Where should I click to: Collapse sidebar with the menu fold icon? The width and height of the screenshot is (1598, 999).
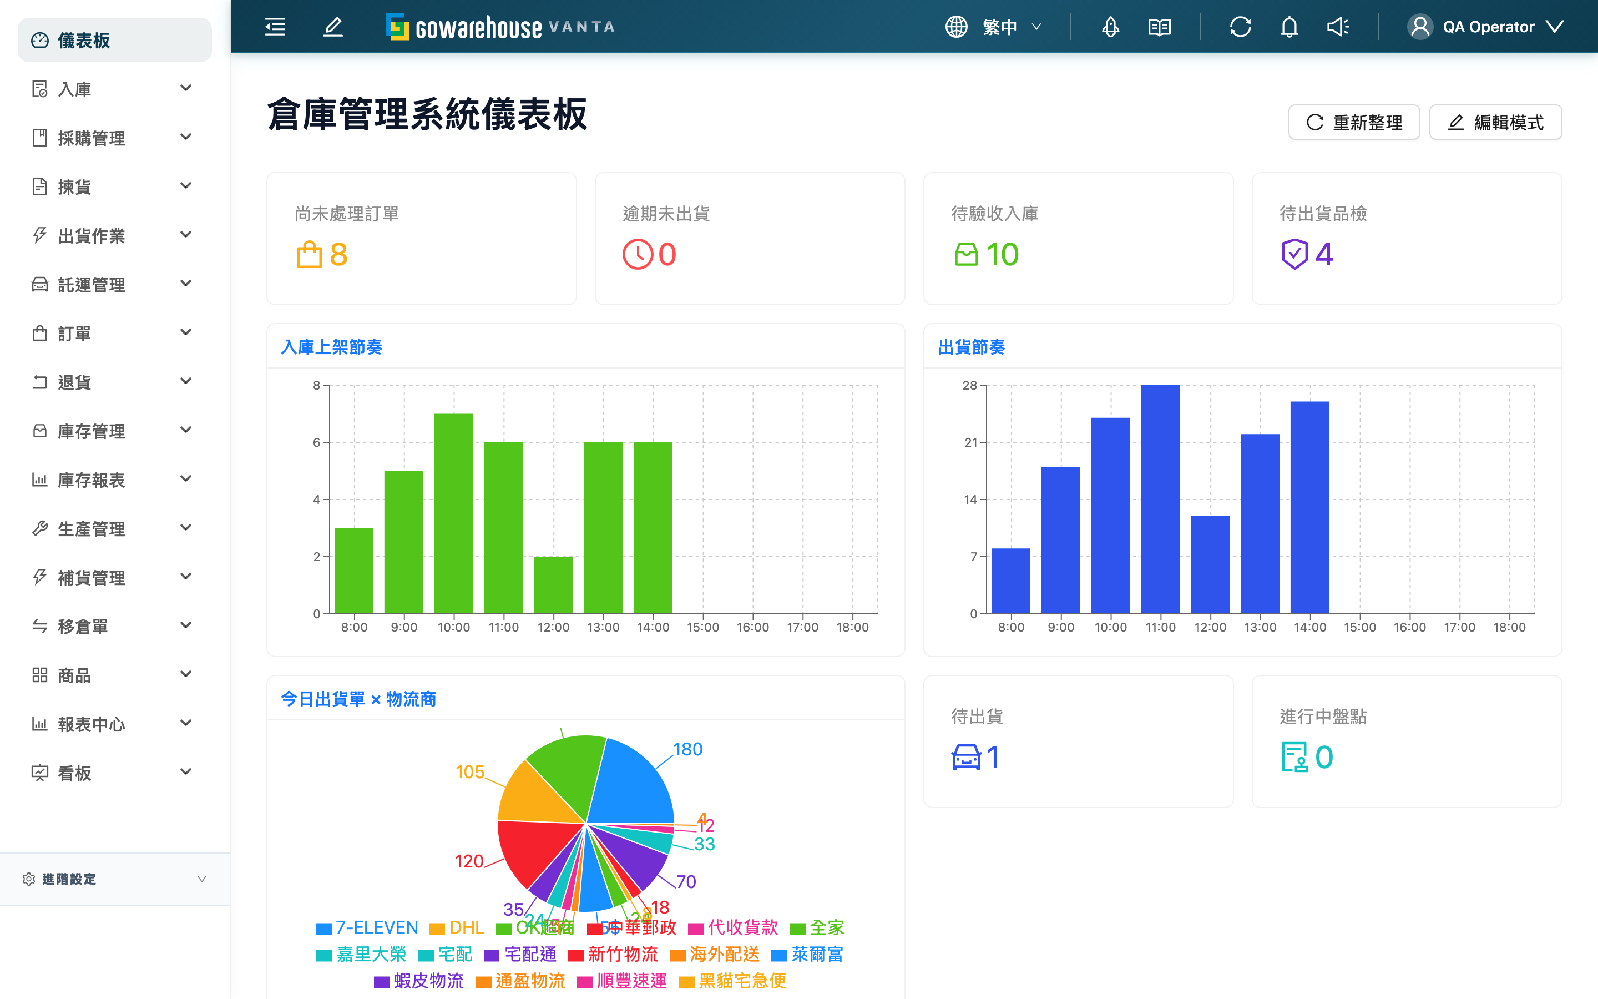point(275,27)
